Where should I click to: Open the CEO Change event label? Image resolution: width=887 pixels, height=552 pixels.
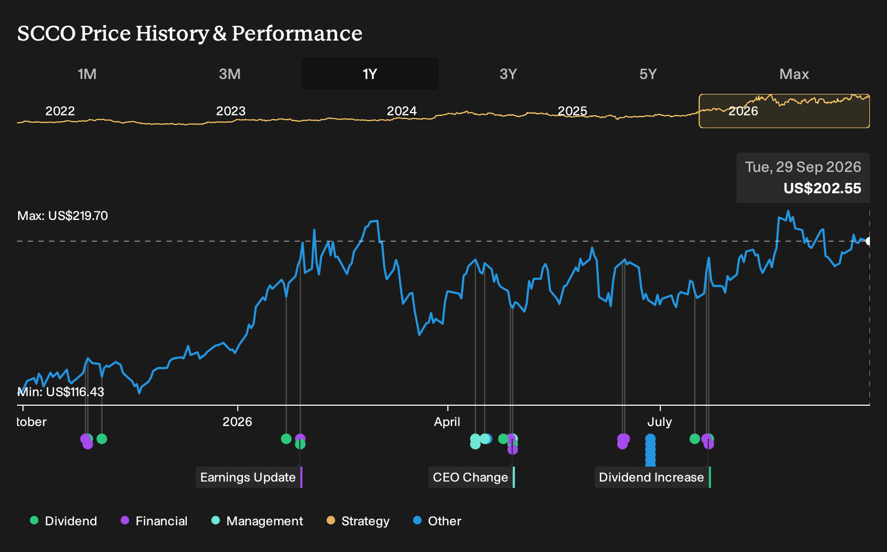pyautogui.click(x=472, y=477)
